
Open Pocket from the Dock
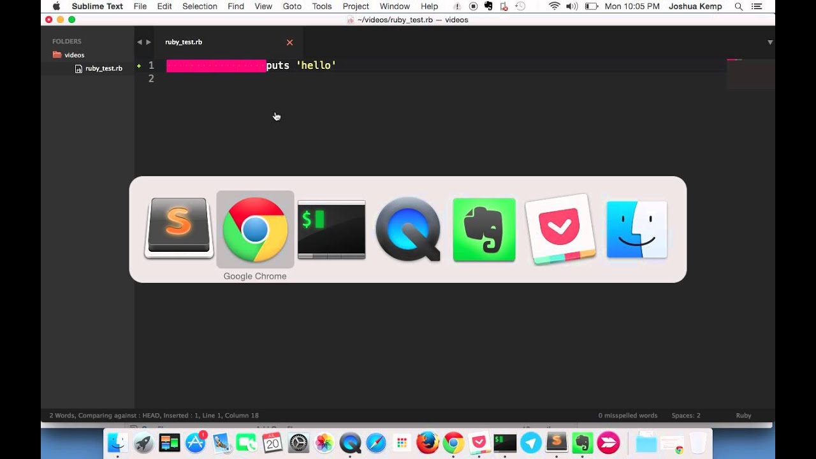tap(479, 442)
